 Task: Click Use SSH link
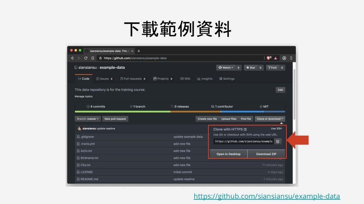point(276,128)
